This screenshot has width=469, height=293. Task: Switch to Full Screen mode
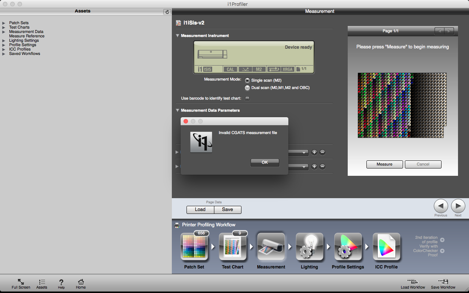(21, 282)
